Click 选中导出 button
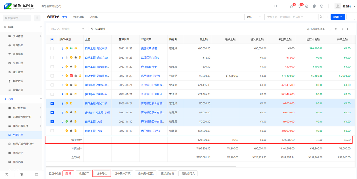The width and height of the screenshot is (357, 179). click(102, 173)
